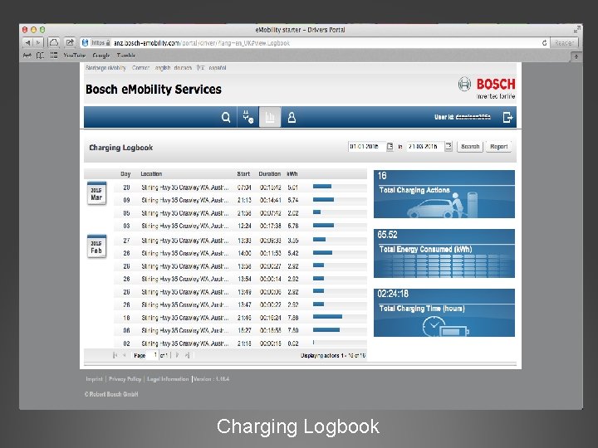
Task: Click the energy bar of the 5.01 kWh row
Action: click(x=322, y=187)
